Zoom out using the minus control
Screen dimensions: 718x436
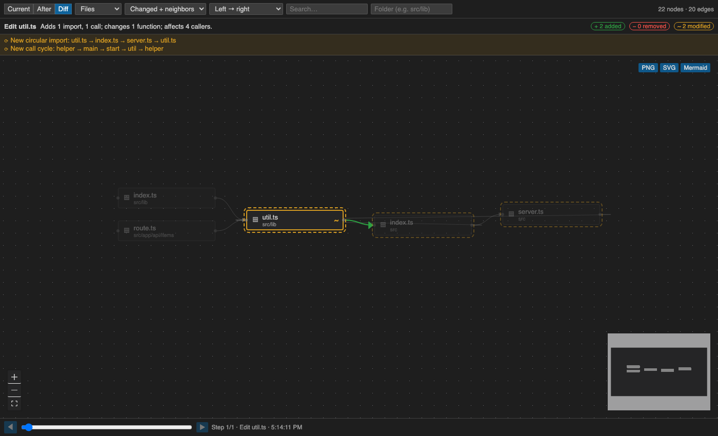(14, 390)
